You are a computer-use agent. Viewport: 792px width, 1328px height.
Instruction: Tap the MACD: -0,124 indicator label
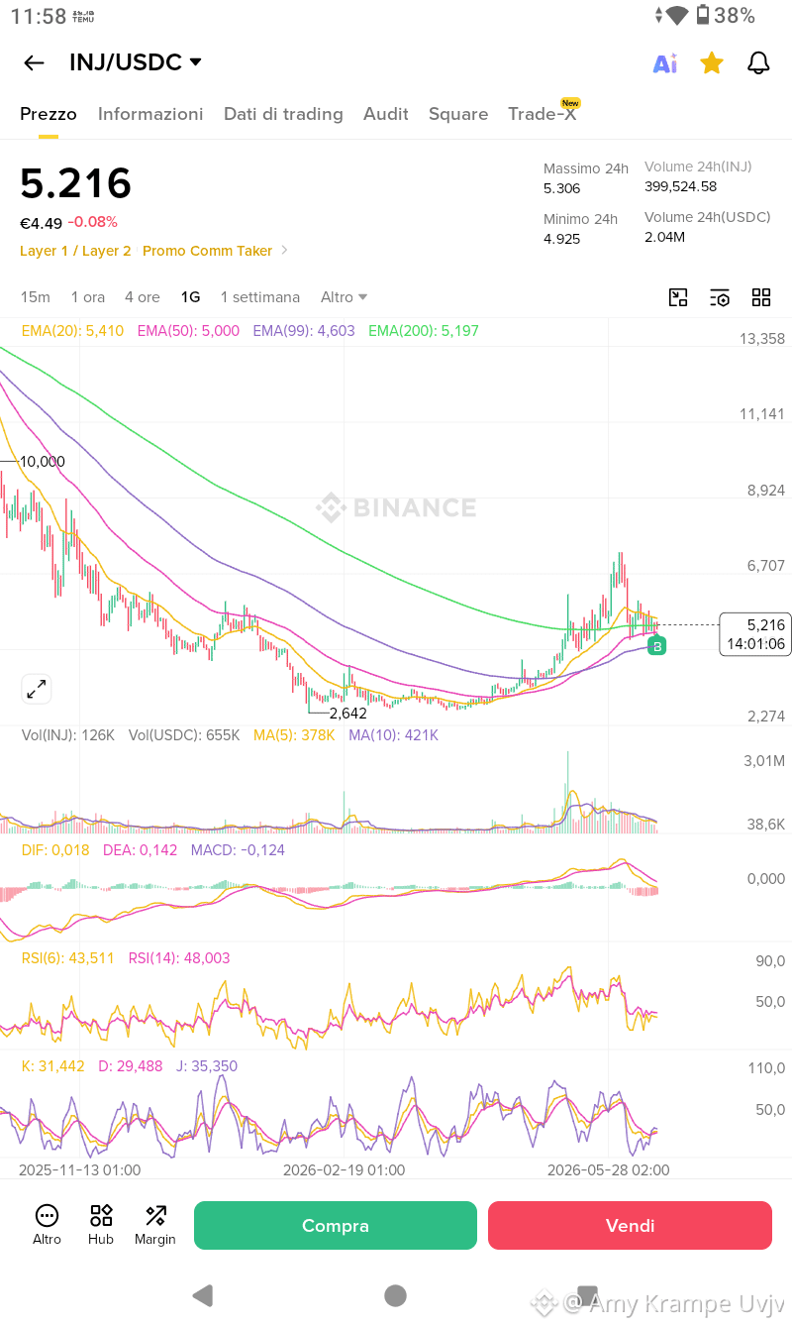(238, 850)
